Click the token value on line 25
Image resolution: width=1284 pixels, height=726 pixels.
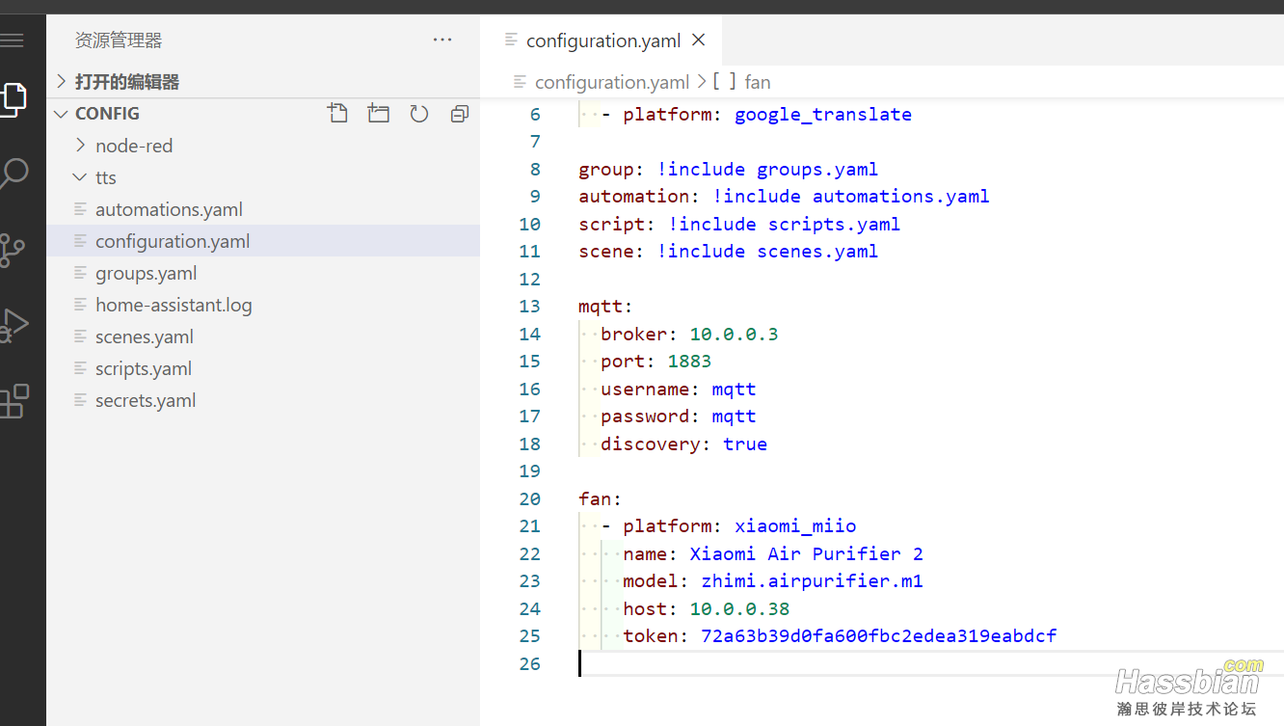coord(878,636)
